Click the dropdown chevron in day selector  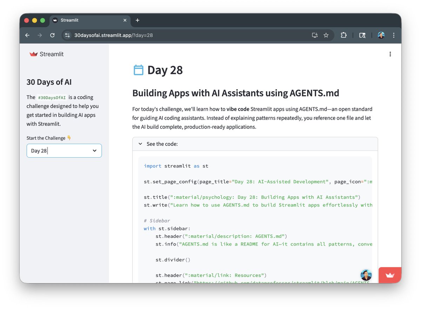[x=94, y=151]
